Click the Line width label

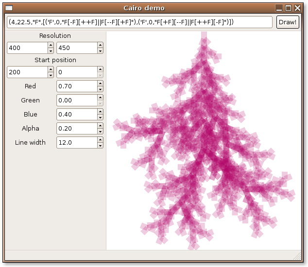point(30,143)
